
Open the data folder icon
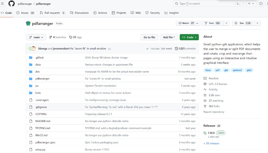point(31,64)
